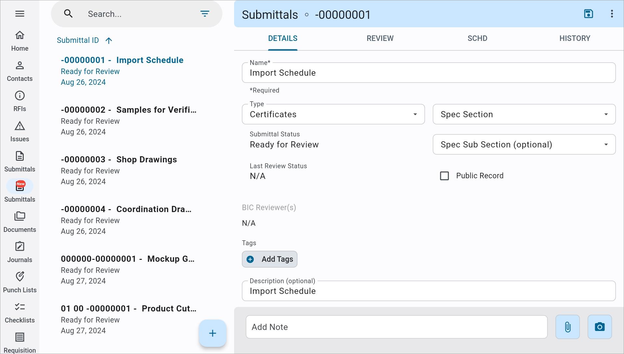Enable sorting by Submittal ID ascending
This screenshot has width=624, height=354.
click(108, 40)
